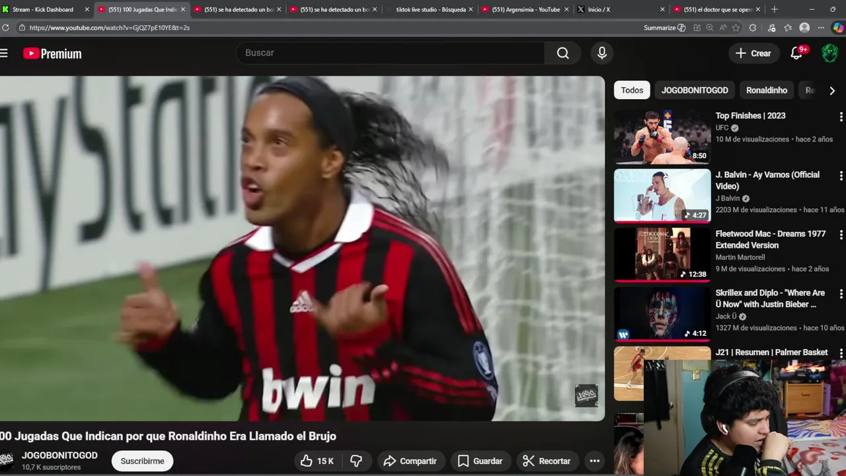This screenshot has width=846, height=476.
Task: Switch to el doctor que se opero tab
Action: click(x=718, y=9)
